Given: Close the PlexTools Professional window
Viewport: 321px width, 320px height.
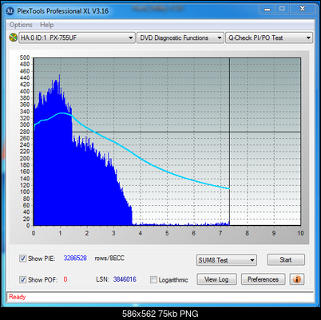Looking at the screenshot, I should click(x=303, y=9).
